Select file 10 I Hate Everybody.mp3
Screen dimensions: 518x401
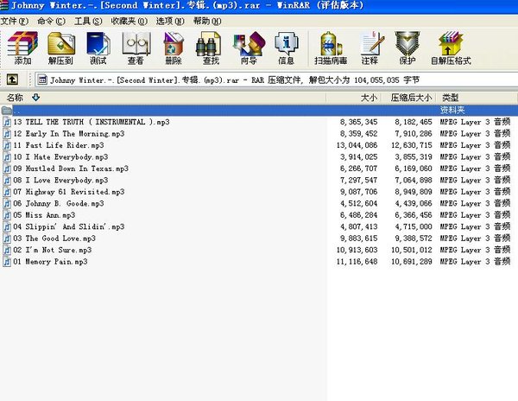click(60, 156)
